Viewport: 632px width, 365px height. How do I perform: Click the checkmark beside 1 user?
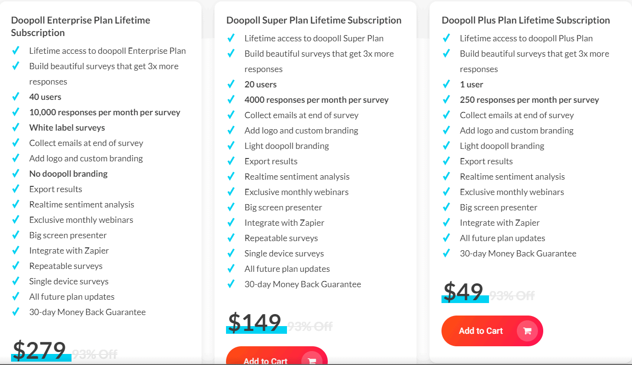coord(447,84)
